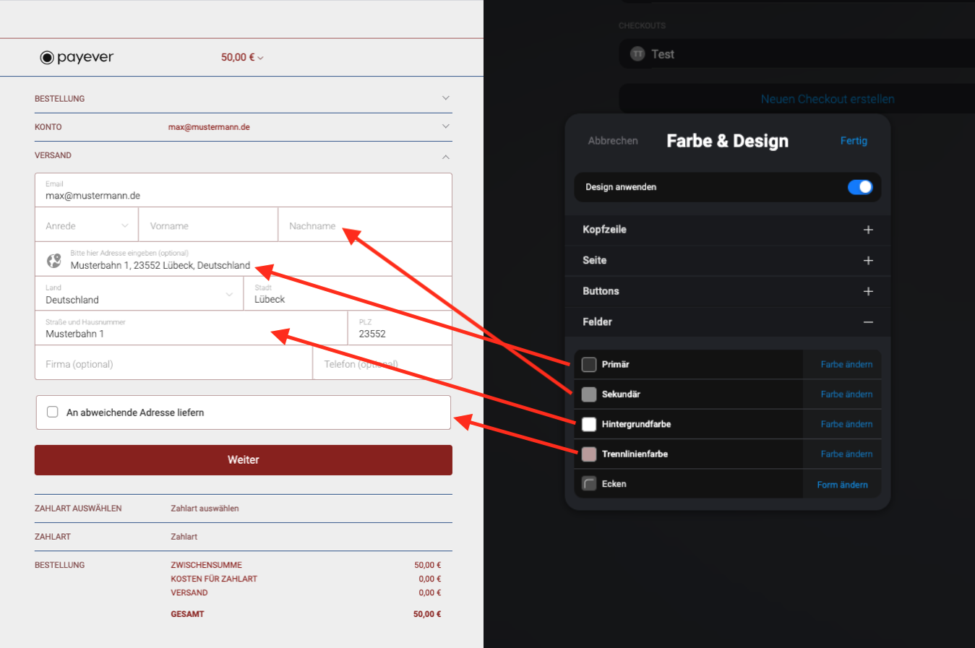
Task: Click the Straße und Hausnummer field
Action: coord(192,329)
